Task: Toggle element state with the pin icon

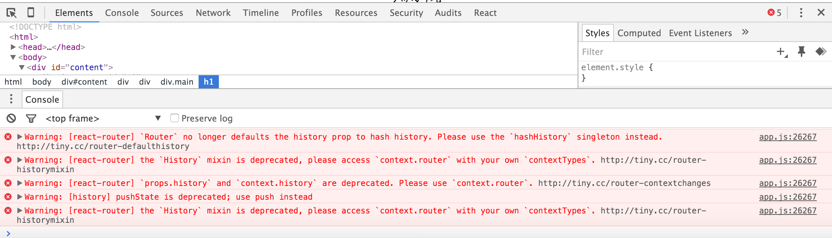Action: tap(801, 52)
